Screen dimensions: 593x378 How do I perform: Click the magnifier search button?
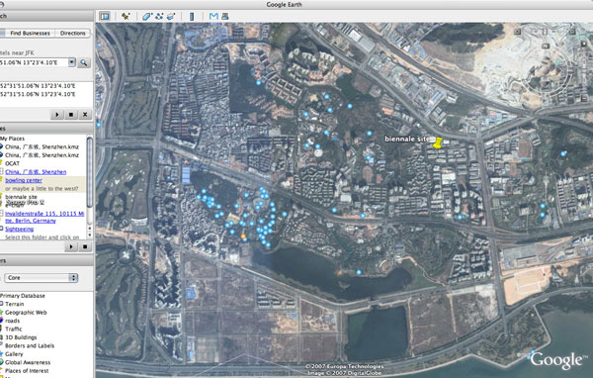pos(84,62)
